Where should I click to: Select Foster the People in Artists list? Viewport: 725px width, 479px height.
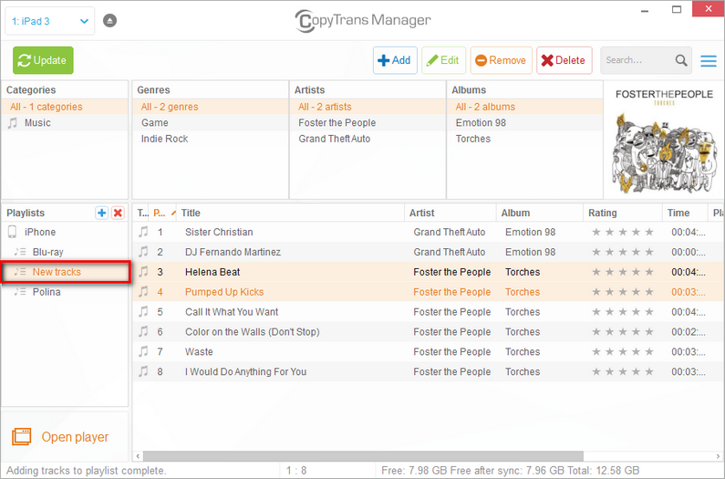[368, 122]
